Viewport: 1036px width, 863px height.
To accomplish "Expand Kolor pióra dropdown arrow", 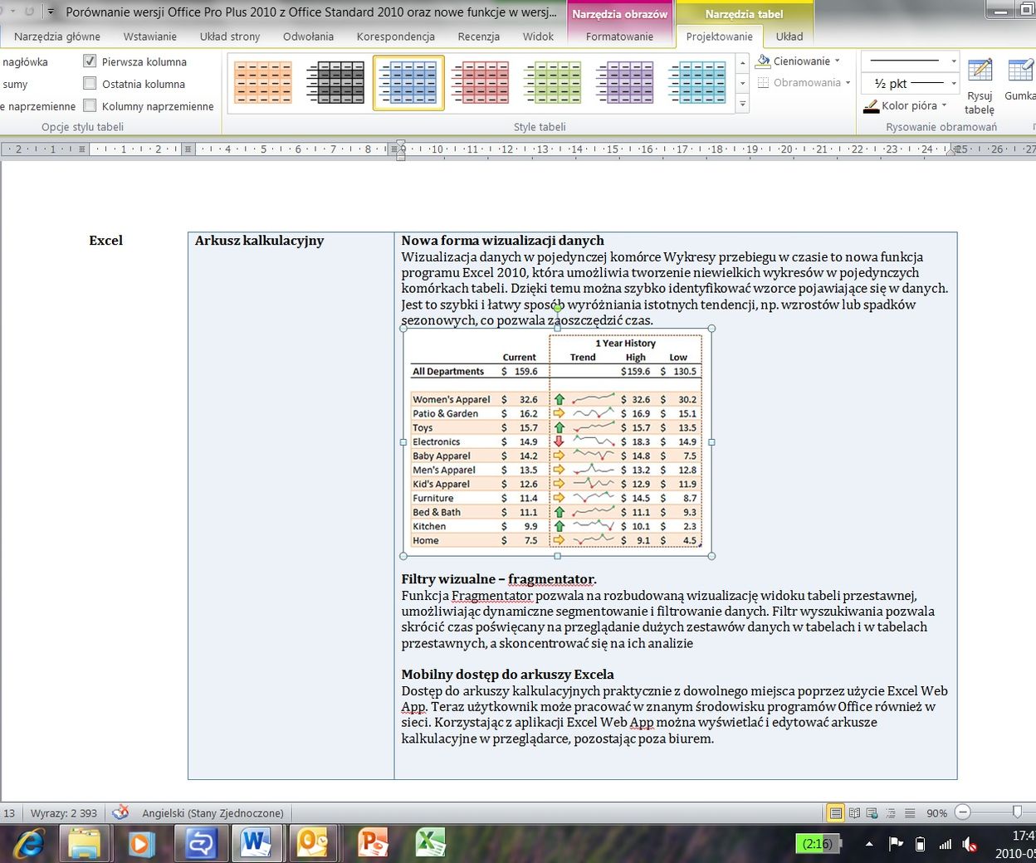I will (x=944, y=105).
